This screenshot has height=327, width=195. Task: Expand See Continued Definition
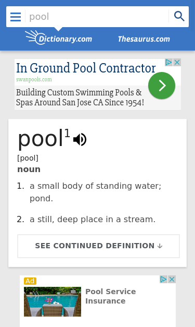(x=98, y=246)
